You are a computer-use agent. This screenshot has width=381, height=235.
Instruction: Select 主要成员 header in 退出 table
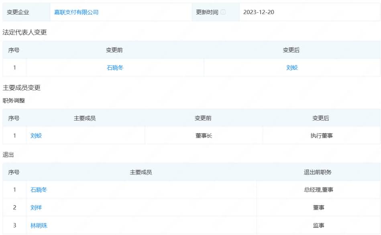pos(141,172)
